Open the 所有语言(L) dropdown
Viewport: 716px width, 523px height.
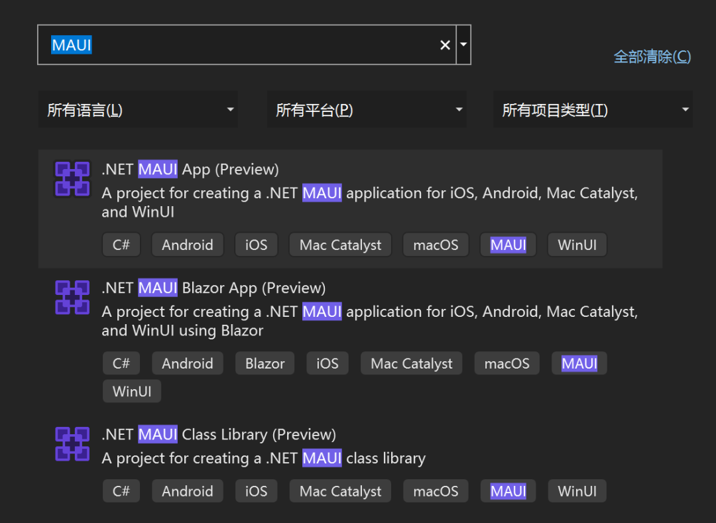pos(138,109)
